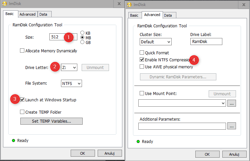
Task: Click Anuluj in the right ImDisk window
Action: 234,154
